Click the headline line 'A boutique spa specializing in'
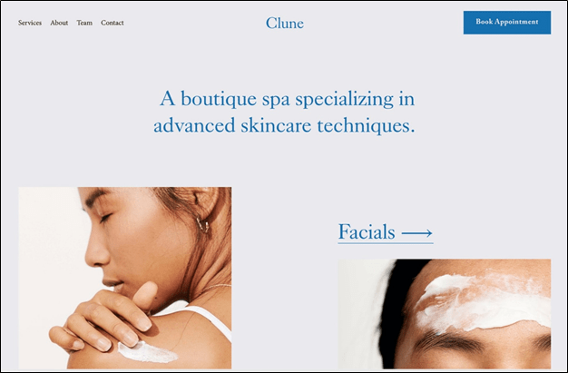This screenshot has width=568, height=373. (x=288, y=99)
